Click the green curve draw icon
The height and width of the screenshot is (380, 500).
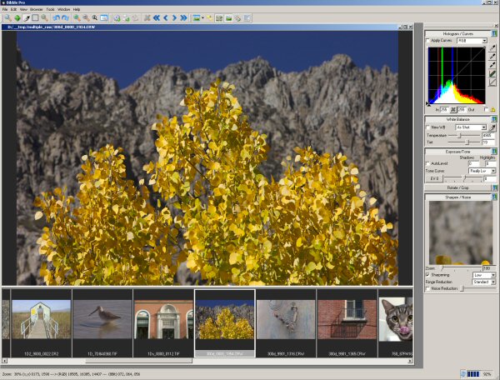(x=492, y=73)
